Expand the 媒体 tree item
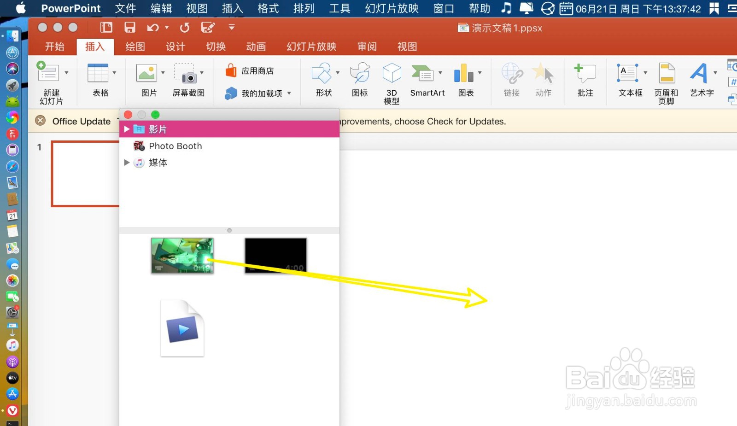Screen dimensions: 737x426 pos(127,163)
